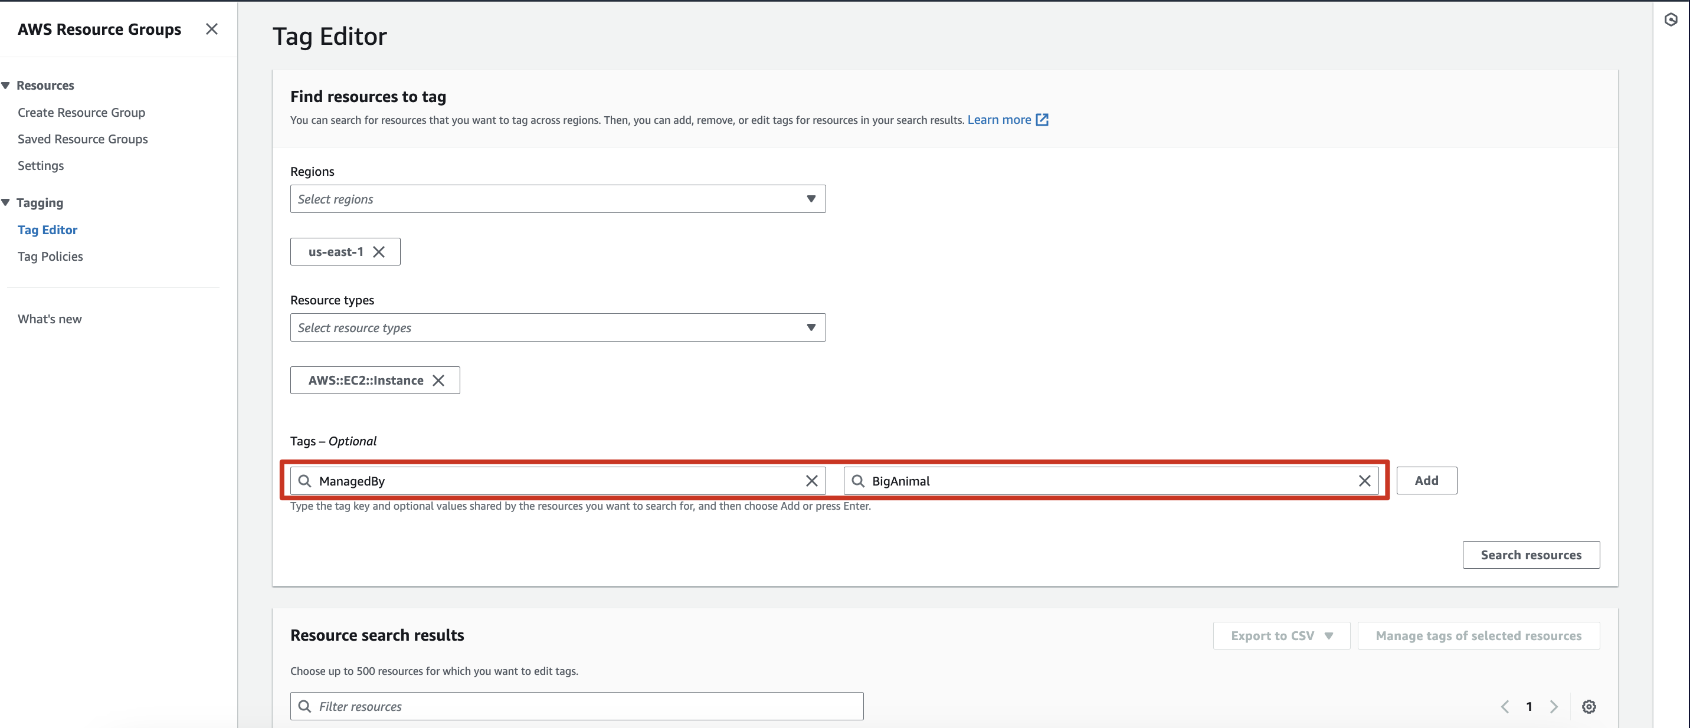The width and height of the screenshot is (1690, 728).
Task: Select Tag Editor in the sidebar
Action: click(47, 229)
